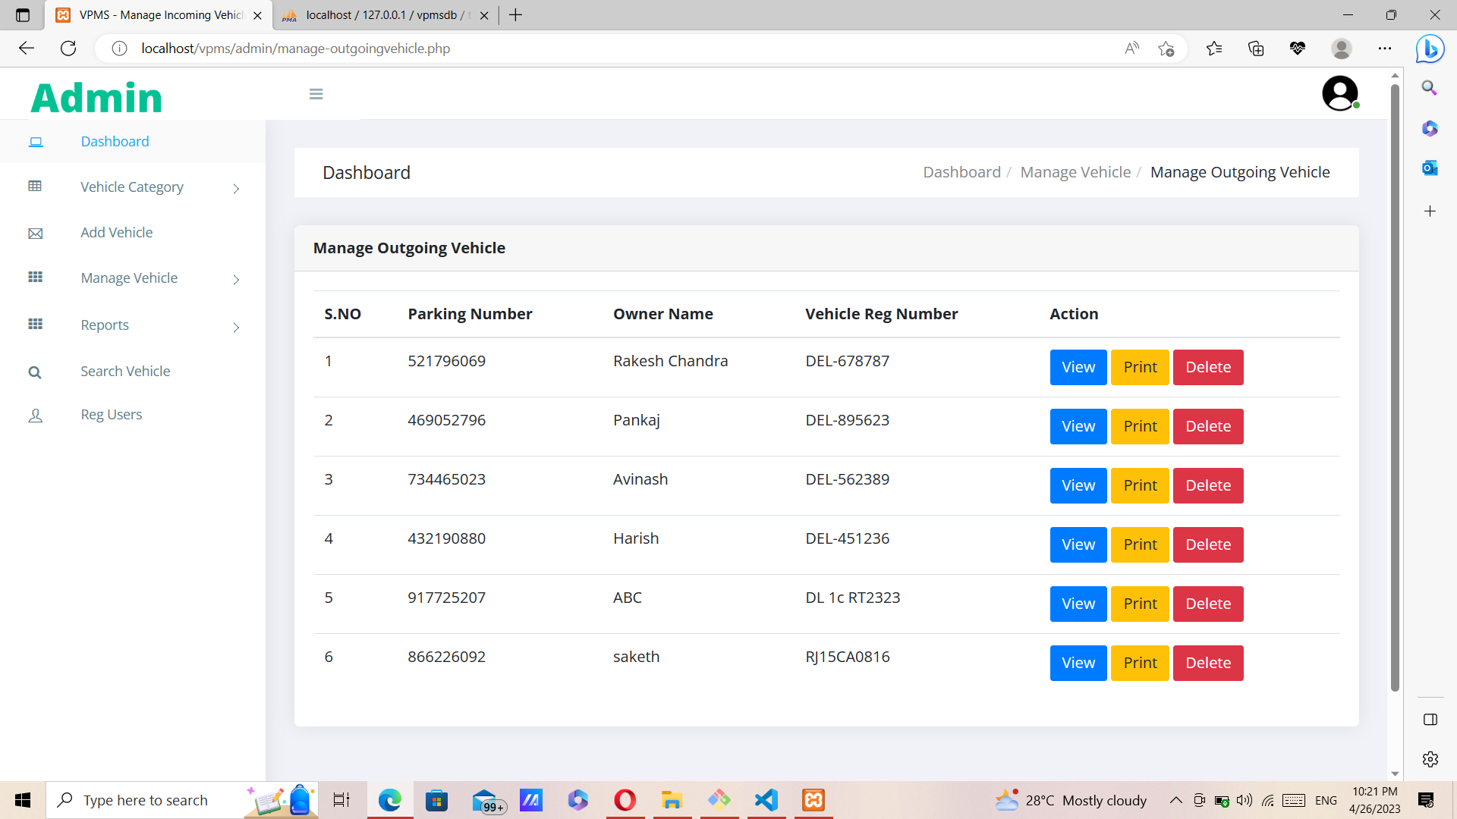Click the Add Vehicle envelope icon
The width and height of the screenshot is (1457, 819).
click(35, 233)
